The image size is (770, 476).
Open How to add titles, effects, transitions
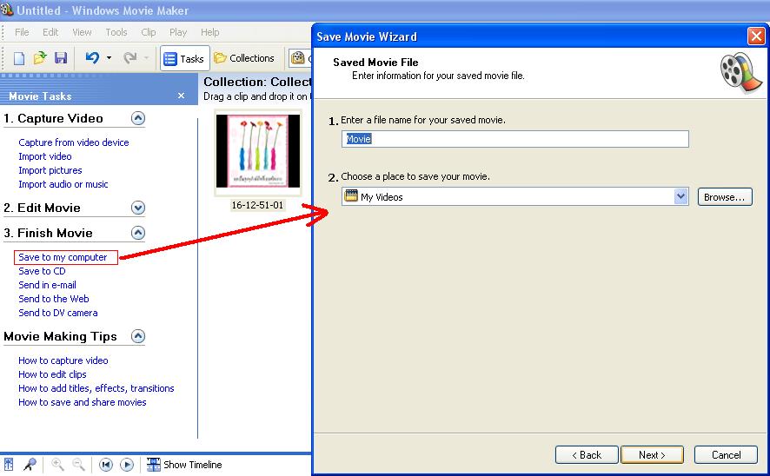tap(96, 388)
